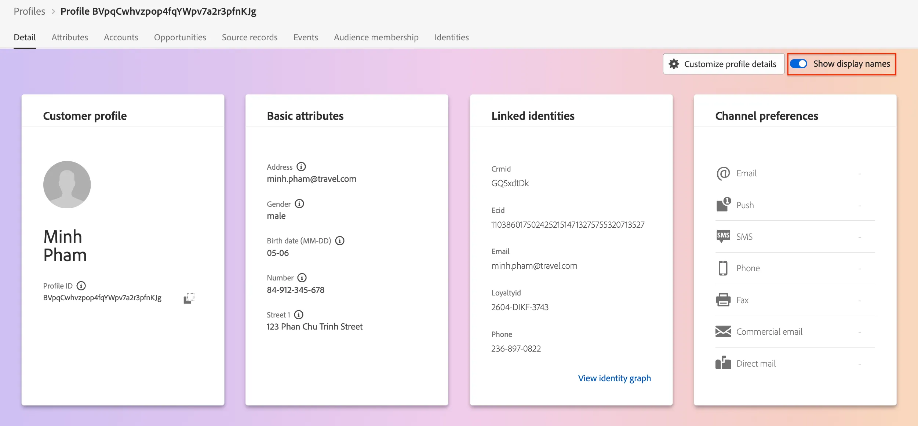The image size is (918, 426).
Task: Click the Direct mail mailbox icon
Action: coord(723,363)
